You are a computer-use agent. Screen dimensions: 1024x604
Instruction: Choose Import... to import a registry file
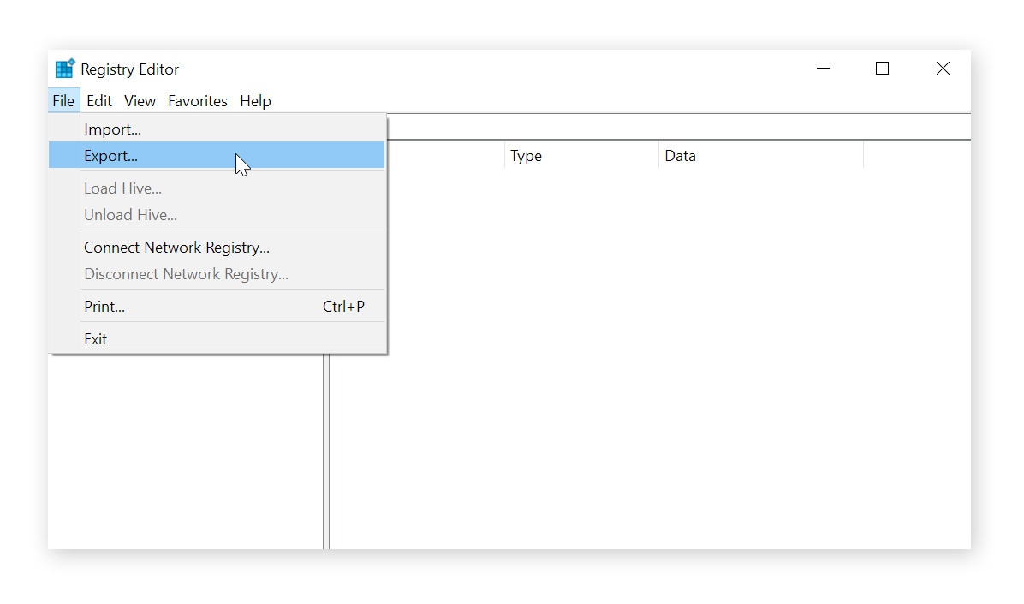pyautogui.click(x=112, y=129)
